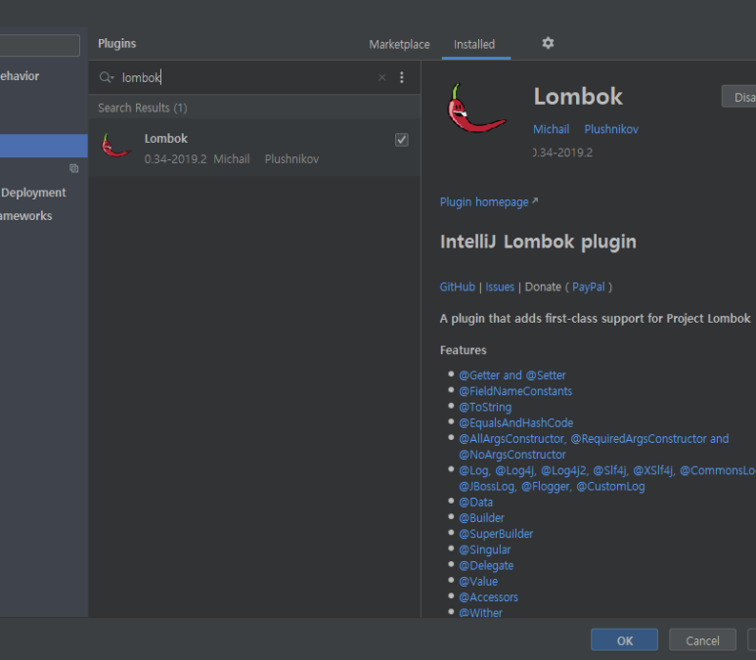Open search options three-dot menu
This screenshot has height=660, width=756.
pyautogui.click(x=402, y=77)
